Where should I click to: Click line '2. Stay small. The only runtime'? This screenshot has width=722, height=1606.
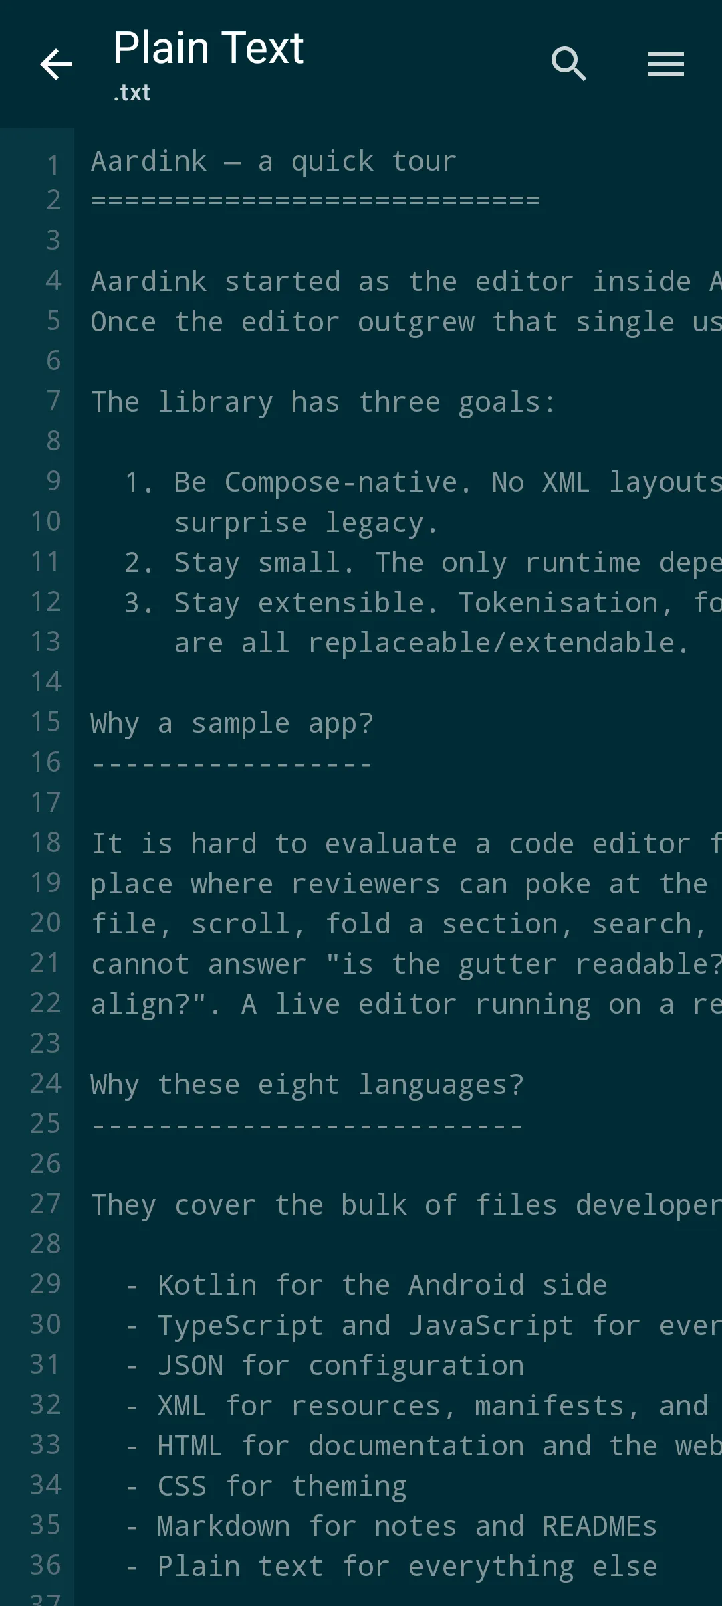(x=423, y=563)
